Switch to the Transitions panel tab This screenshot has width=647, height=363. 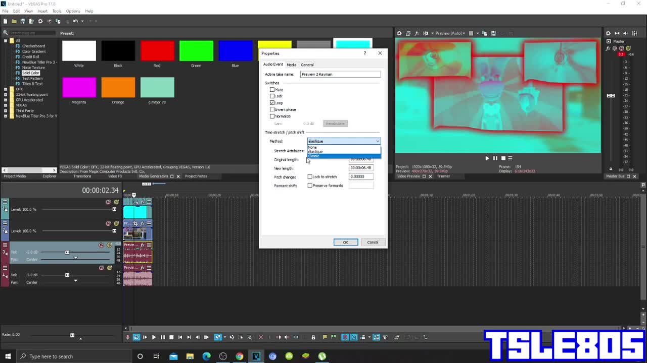point(82,176)
